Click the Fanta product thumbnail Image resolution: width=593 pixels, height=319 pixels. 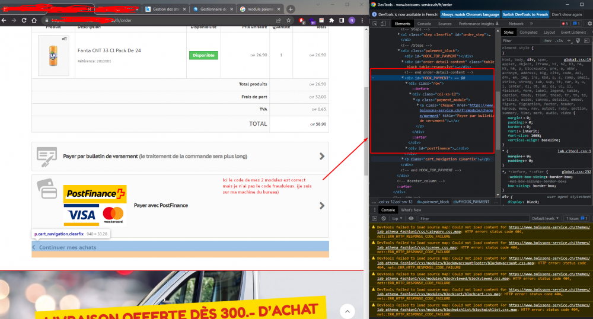pyautogui.click(x=53, y=55)
